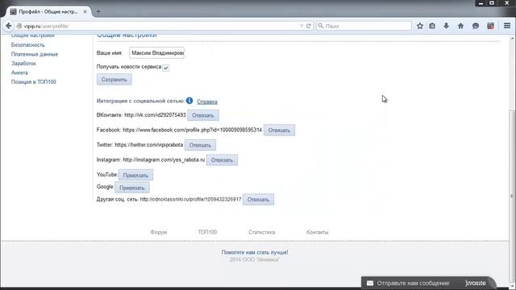Click the http://vk.com/id292075493 text
The image size is (516, 290).
(x=155, y=115)
